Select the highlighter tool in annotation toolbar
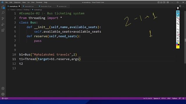The image size is (186, 104). pos(178,18)
